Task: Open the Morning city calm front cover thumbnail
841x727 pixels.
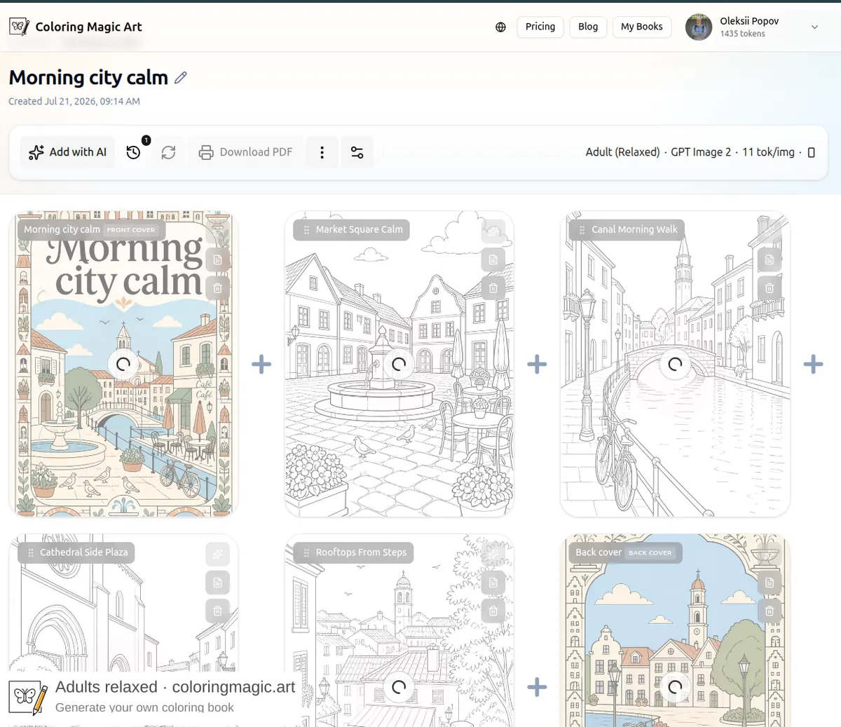Action: (123, 365)
